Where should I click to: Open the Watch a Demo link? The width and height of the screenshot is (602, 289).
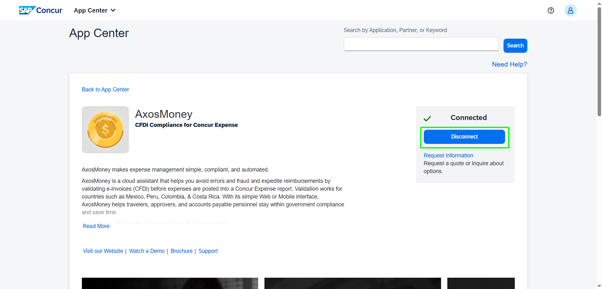coord(147,251)
